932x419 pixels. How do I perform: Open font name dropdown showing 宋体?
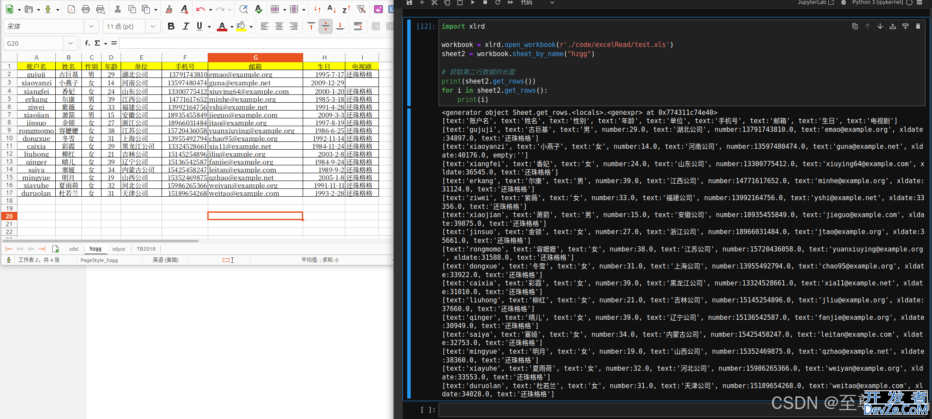(x=91, y=27)
